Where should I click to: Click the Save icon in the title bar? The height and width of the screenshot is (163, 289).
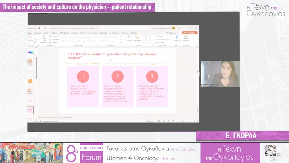click(45, 28)
